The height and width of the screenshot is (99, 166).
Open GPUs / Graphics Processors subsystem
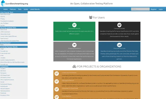point(7,80)
